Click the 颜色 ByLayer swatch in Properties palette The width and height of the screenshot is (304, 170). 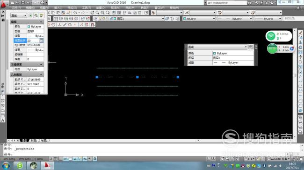(x=29, y=27)
